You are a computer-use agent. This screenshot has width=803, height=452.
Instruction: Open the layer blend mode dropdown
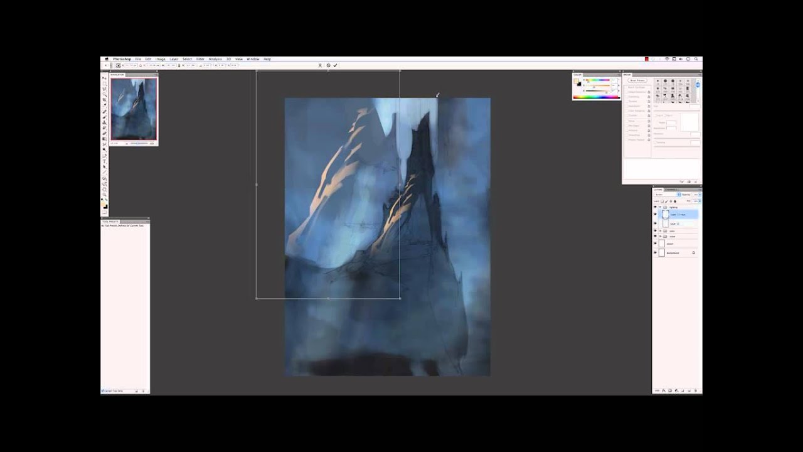[667, 195]
